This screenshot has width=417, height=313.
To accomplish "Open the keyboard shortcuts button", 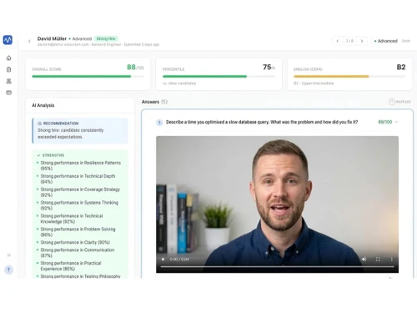I will coord(399,102).
